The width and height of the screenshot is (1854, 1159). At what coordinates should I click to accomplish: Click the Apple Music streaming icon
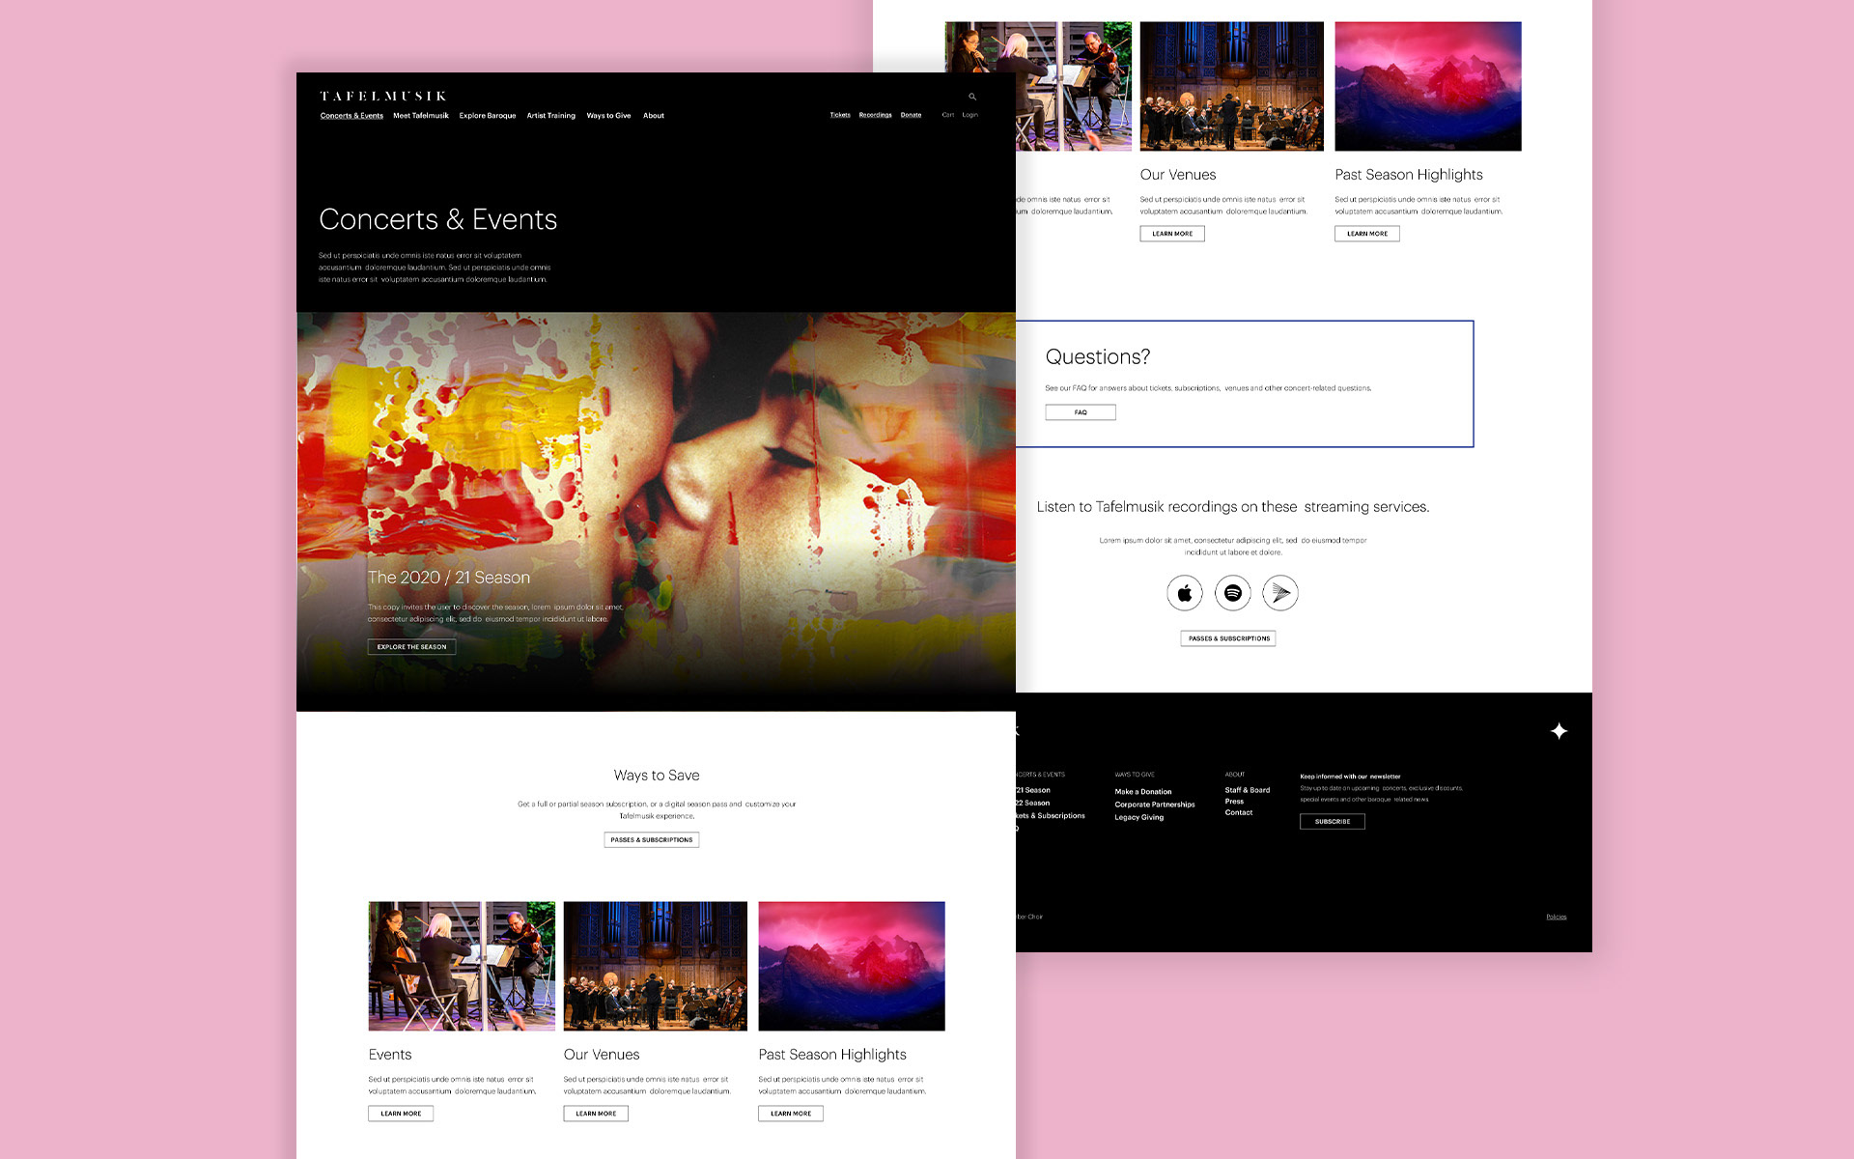click(1185, 593)
